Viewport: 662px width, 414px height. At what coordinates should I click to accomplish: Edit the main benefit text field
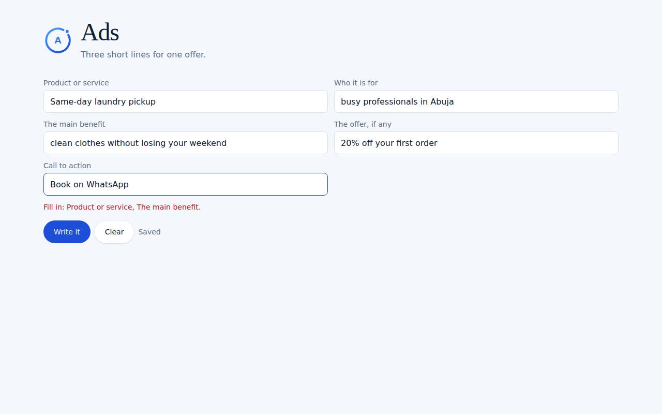pos(186,143)
